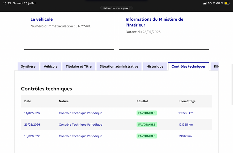Click the Nature column header

pos(64,101)
